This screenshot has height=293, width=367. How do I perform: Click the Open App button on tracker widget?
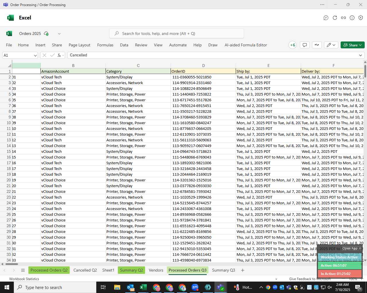point(352,248)
